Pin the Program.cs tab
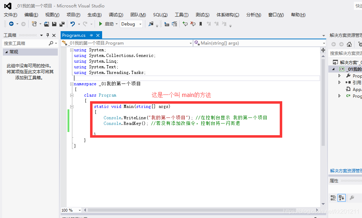 (x=91, y=35)
